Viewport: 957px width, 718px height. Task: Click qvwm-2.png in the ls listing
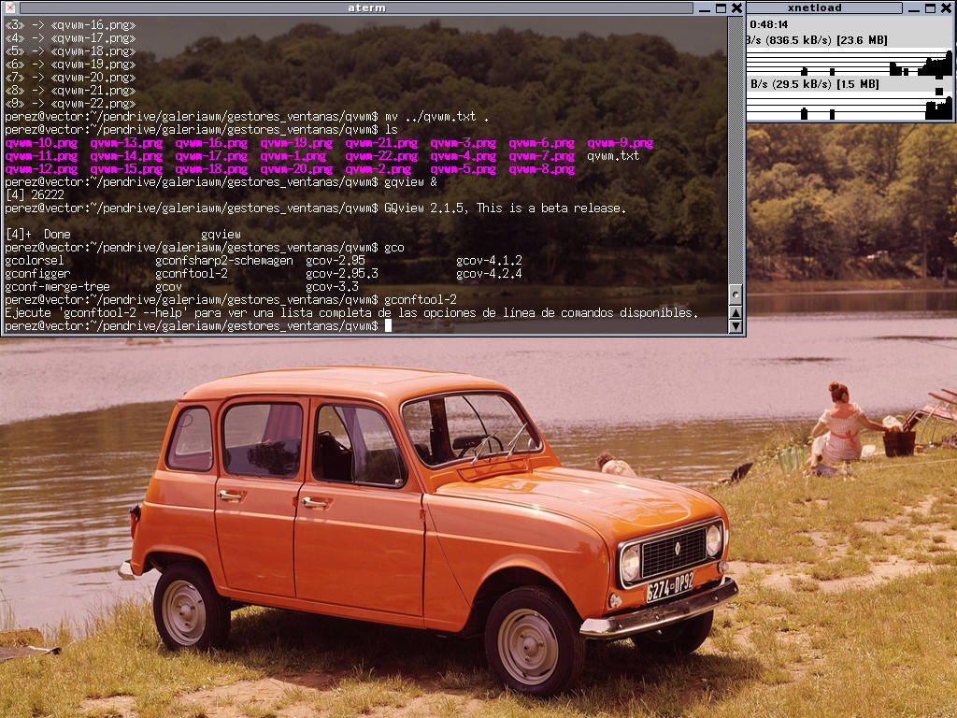pos(379,170)
